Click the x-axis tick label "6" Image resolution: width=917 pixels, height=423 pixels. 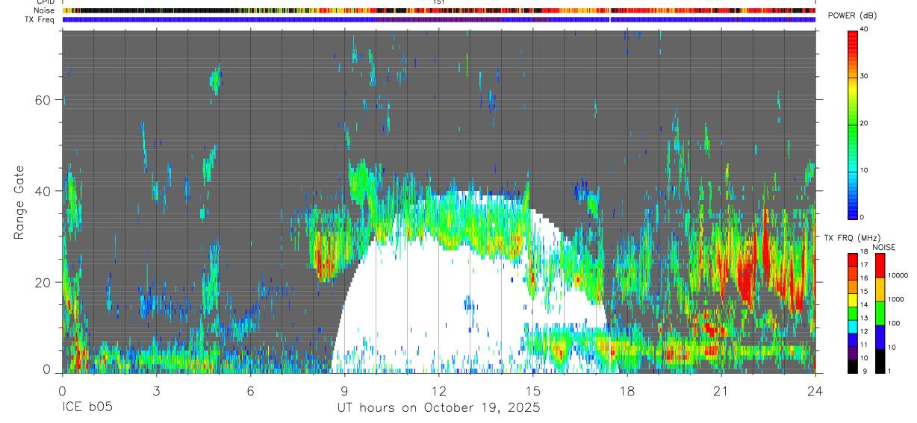[250, 390]
